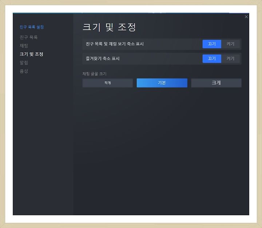The width and height of the screenshot is (262, 228).
Task: Choose 크게 chat font size
Action: [216, 83]
